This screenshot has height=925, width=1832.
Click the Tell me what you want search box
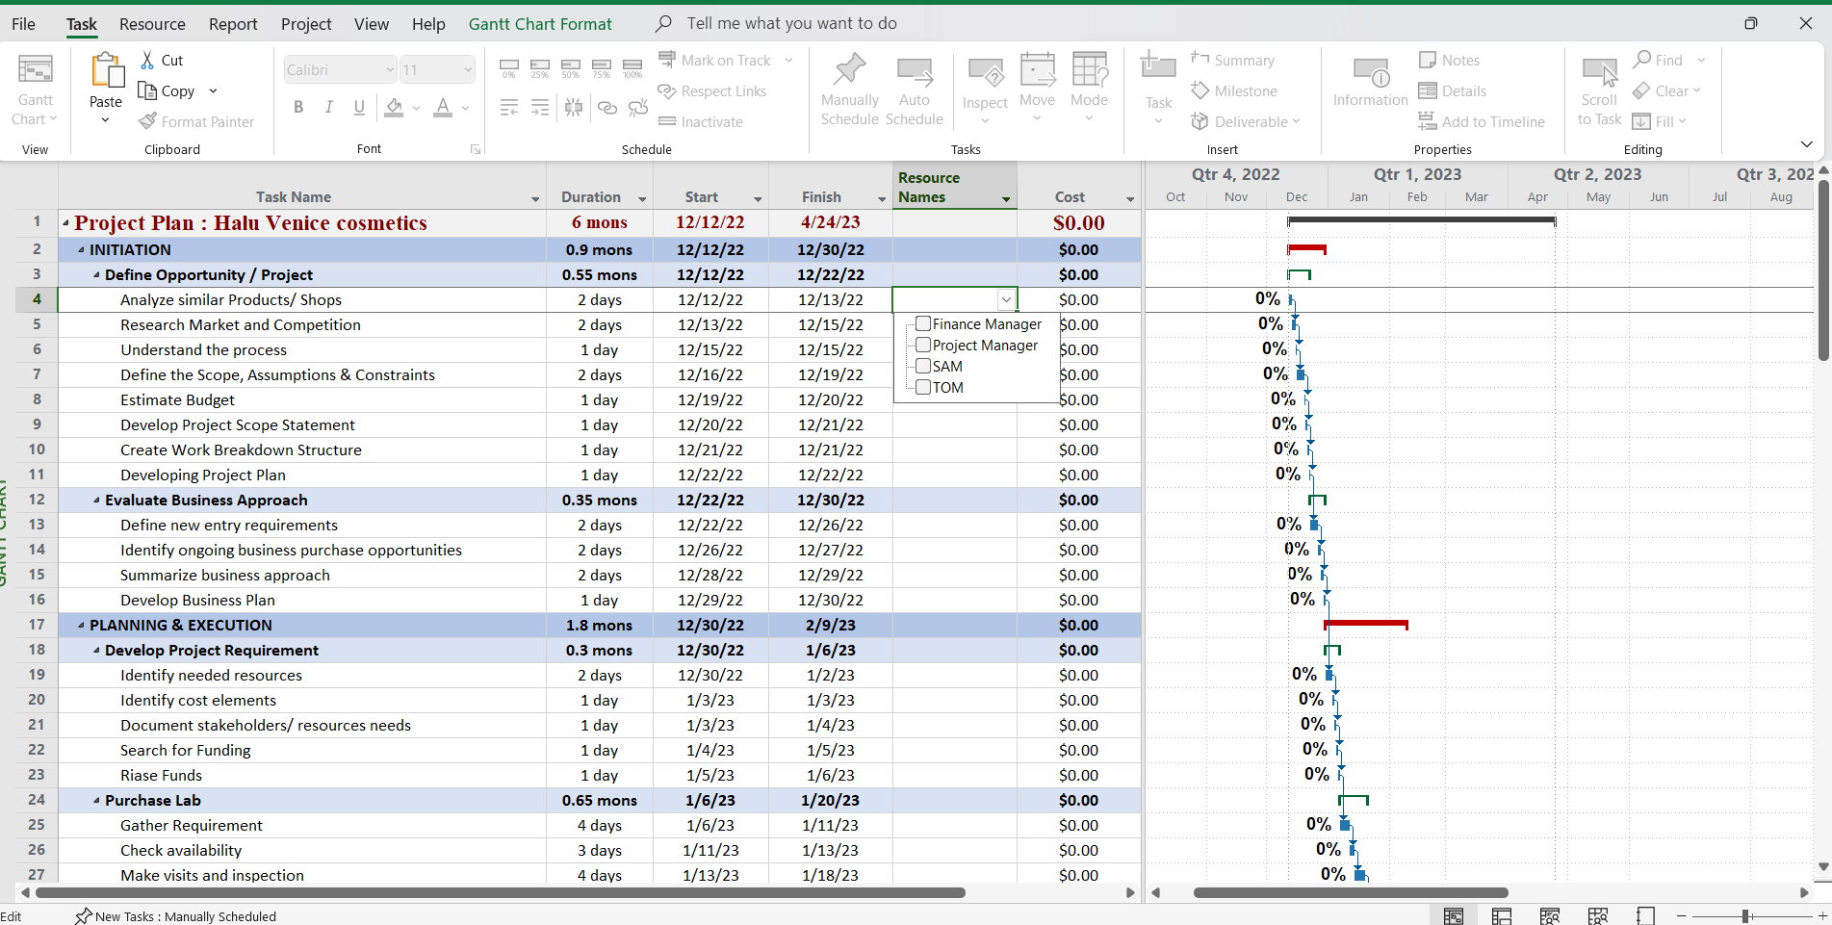pos(791,23)
